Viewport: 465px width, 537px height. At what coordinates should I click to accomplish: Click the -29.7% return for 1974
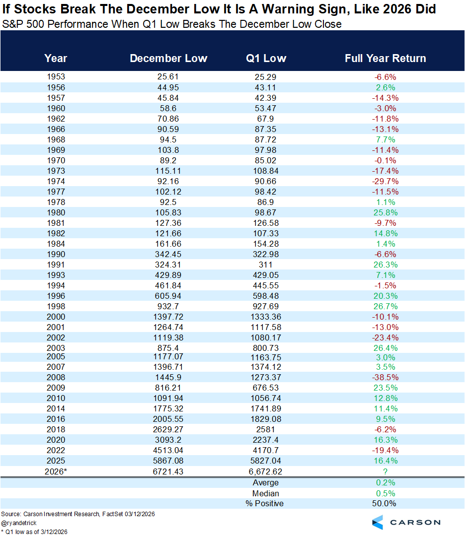pos(386,181)
